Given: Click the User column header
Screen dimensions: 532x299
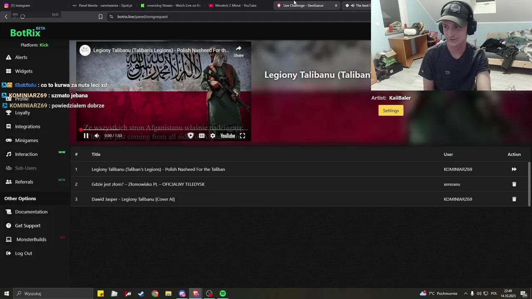Looking at the screenshot, I should [448, 154].
